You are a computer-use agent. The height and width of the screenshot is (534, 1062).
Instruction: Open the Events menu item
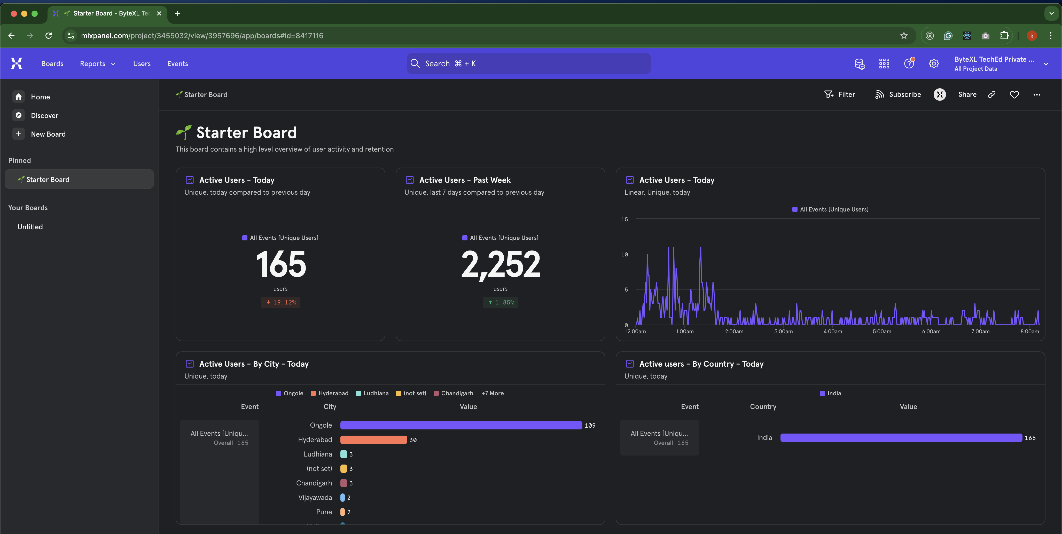pyautogui.click(x=177, y=64)
